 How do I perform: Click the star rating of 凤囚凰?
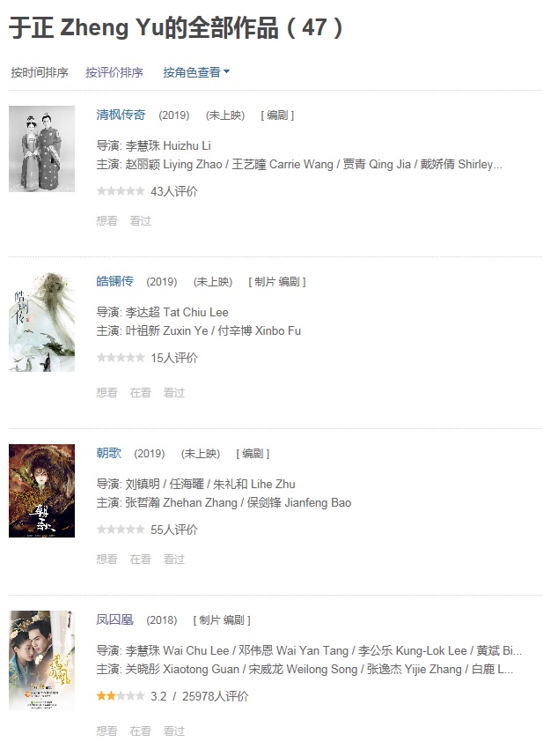click(x=121, y=696)
